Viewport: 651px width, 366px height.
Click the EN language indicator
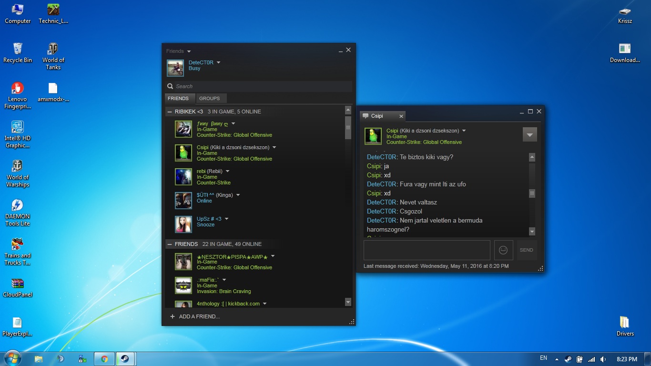(543, 358)
